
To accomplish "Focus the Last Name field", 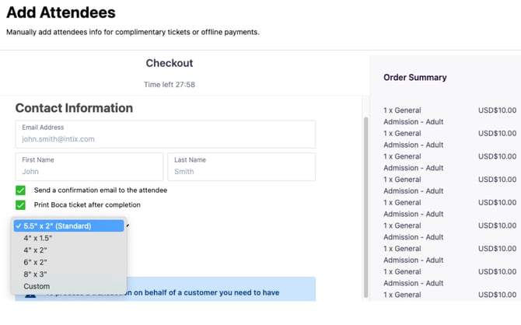I will pyautogui.click(x=242, y=167).
